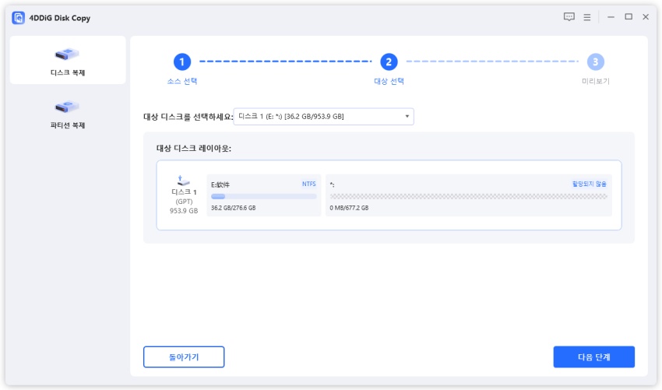Select the unallocated 677.2 GB partition block
Image resolution: width=662 pixels, height=390 pixels.
pos(469,195)
